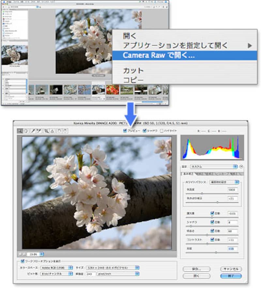Rotate image clockwise

[x=65, y=131]
